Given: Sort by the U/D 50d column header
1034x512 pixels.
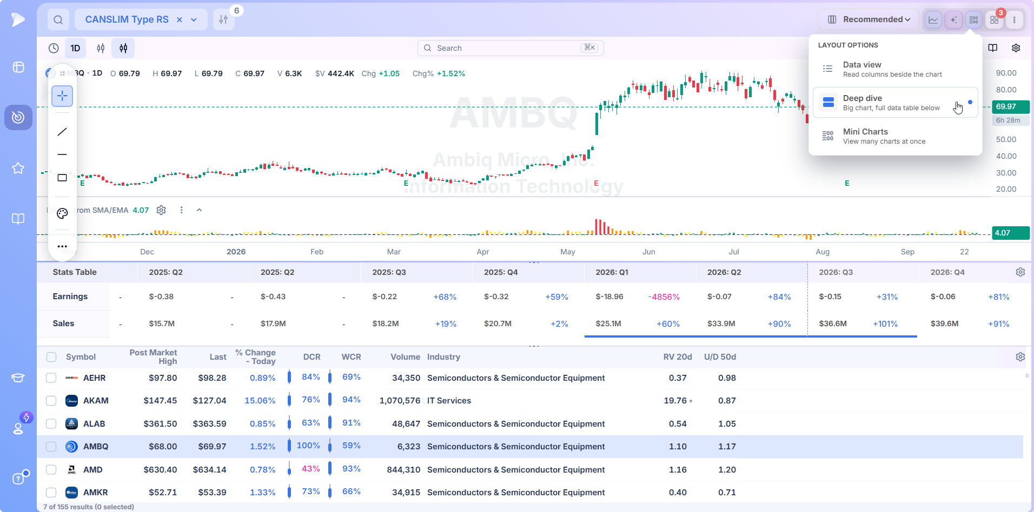Looking at the screenshot, I should (720, 357).
